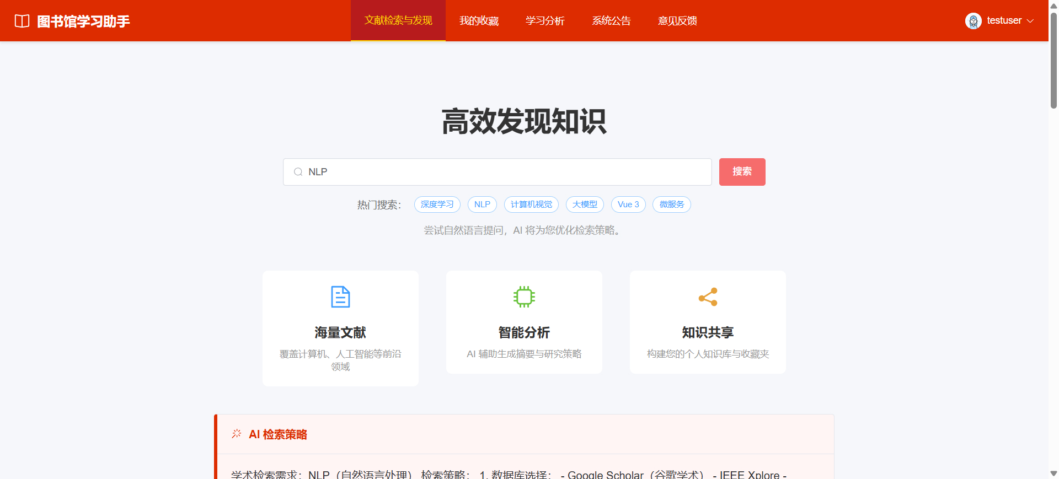This screenshot has width=1059, height=479.
Task: Click the AI 检索策略 section heading
Action: [x=278, y=434]
